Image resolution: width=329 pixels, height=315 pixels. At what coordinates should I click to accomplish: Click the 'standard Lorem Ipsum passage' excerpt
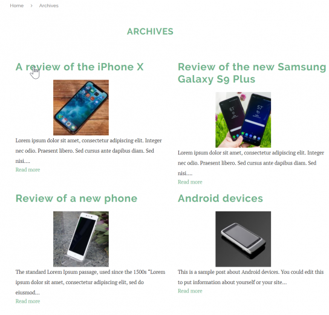pyautogui.click(x=90, y=282)
